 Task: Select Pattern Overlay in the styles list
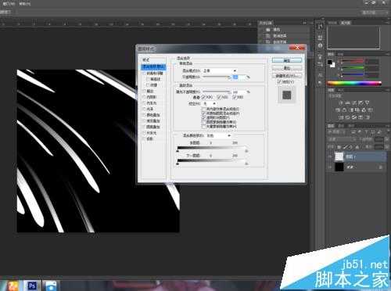(x=153, y=127)
